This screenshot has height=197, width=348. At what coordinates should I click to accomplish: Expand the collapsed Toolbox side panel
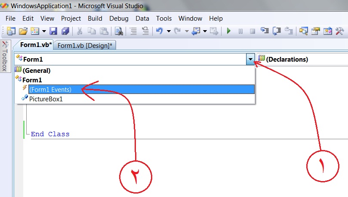click(x=5, y=56)
